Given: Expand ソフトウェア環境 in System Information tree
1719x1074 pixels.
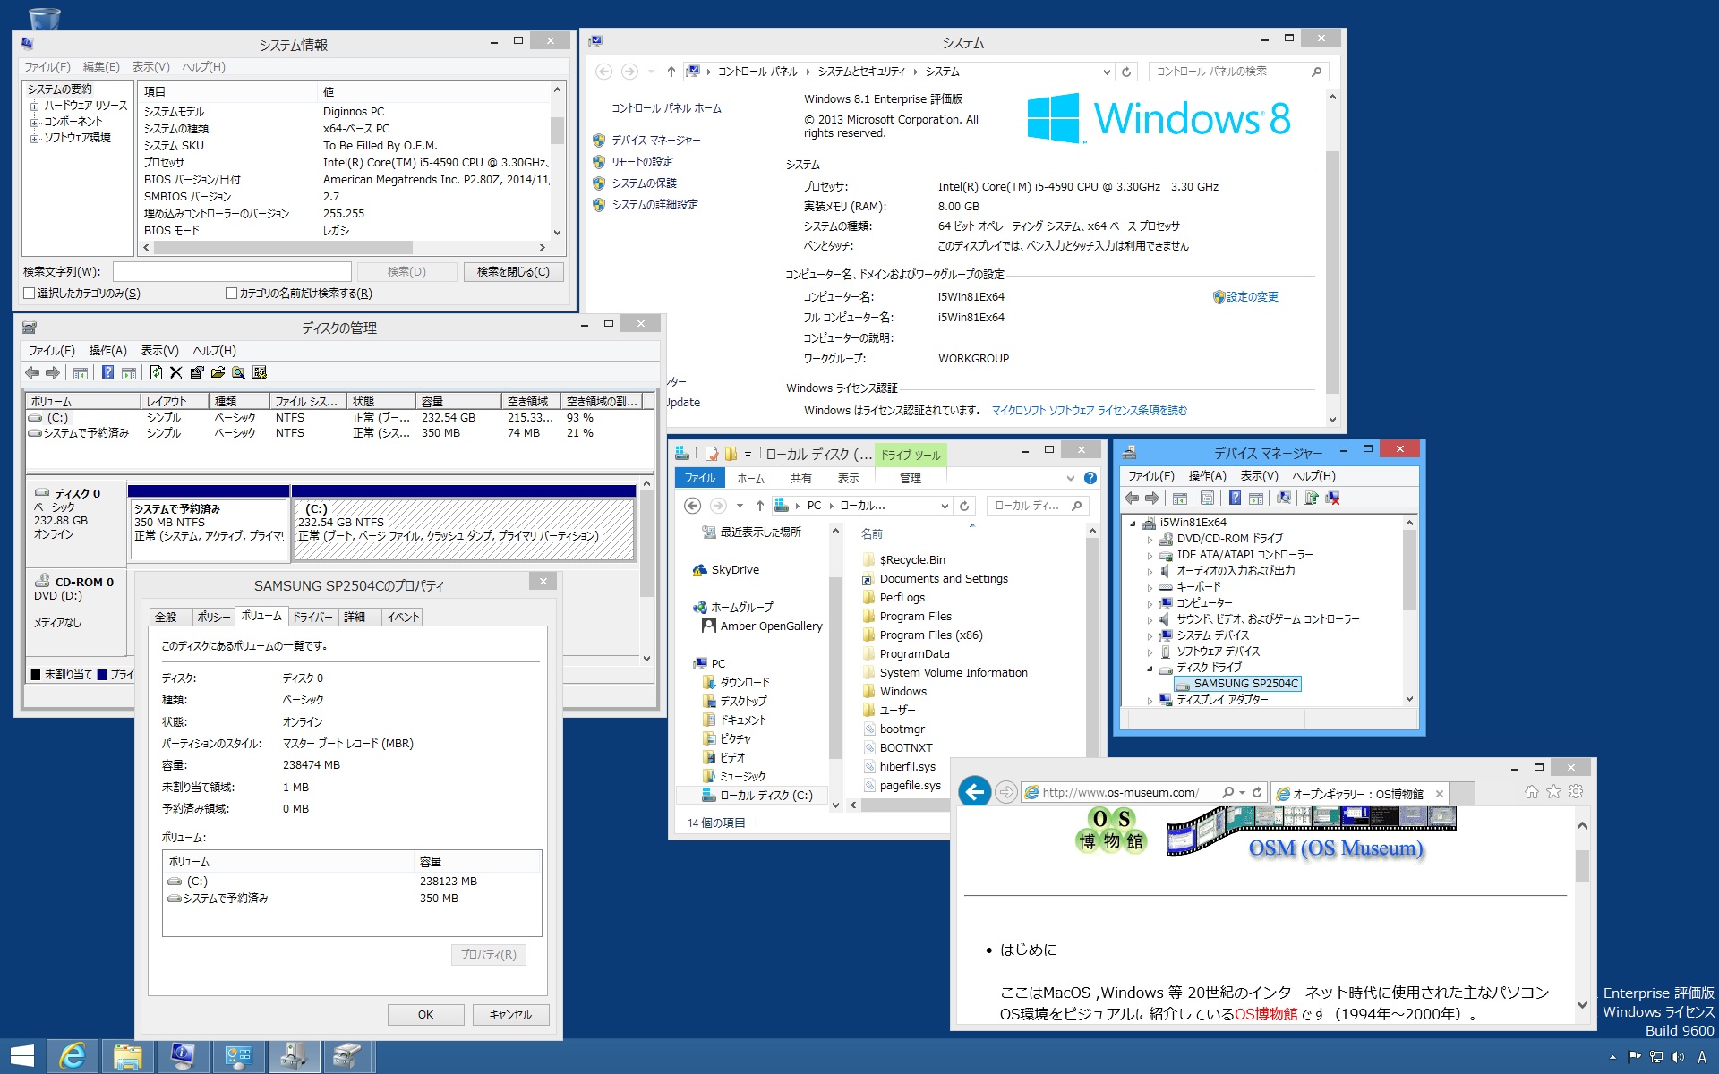Looking at the screenshot, I should 35,139.
